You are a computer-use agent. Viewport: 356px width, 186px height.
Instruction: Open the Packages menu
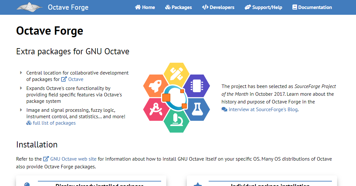(x=178, y=7)
